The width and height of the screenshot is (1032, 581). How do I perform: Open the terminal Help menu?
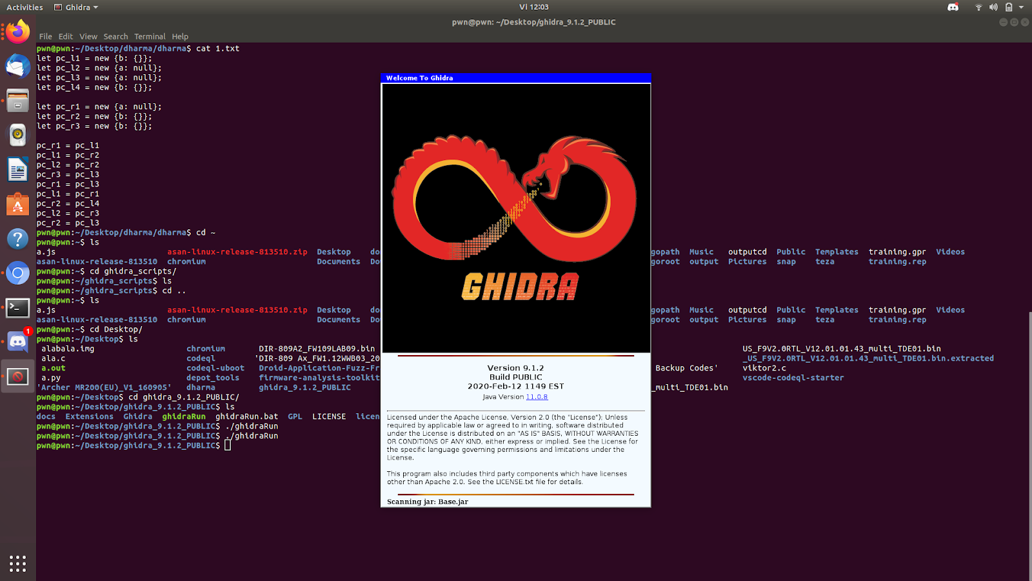(180, 37)
